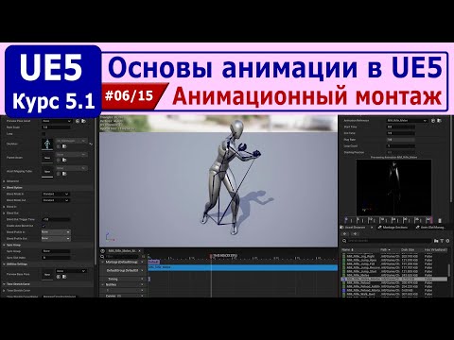
Task: Expand the Montage (DefaultGroup) track
Action: coord(103,262)
